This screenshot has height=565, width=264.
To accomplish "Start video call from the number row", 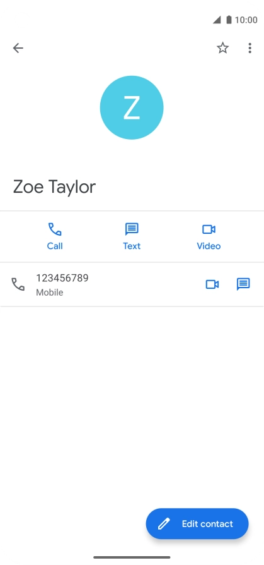I will pos(212,284).
